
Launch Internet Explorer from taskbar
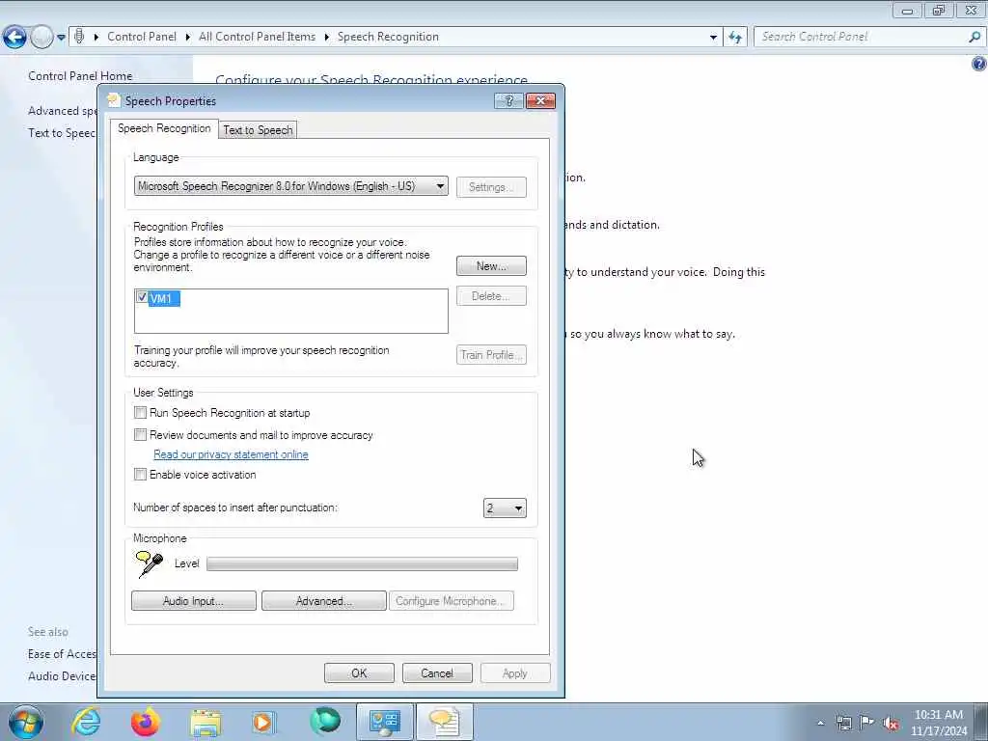tap(86, 722)
